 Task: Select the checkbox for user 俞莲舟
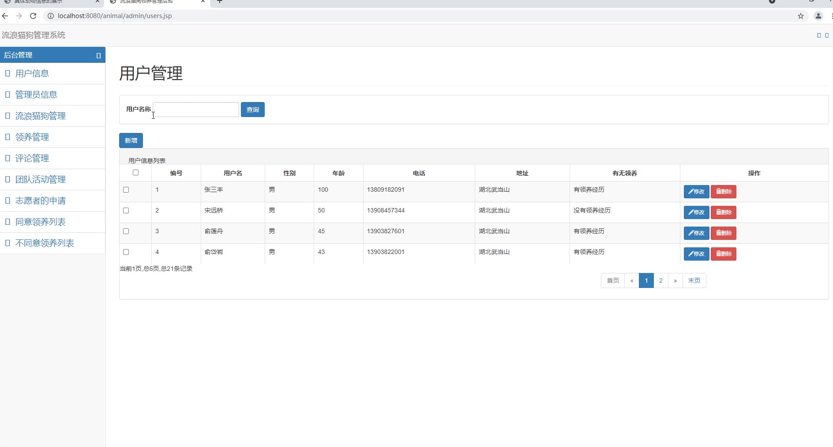[126, 231]
